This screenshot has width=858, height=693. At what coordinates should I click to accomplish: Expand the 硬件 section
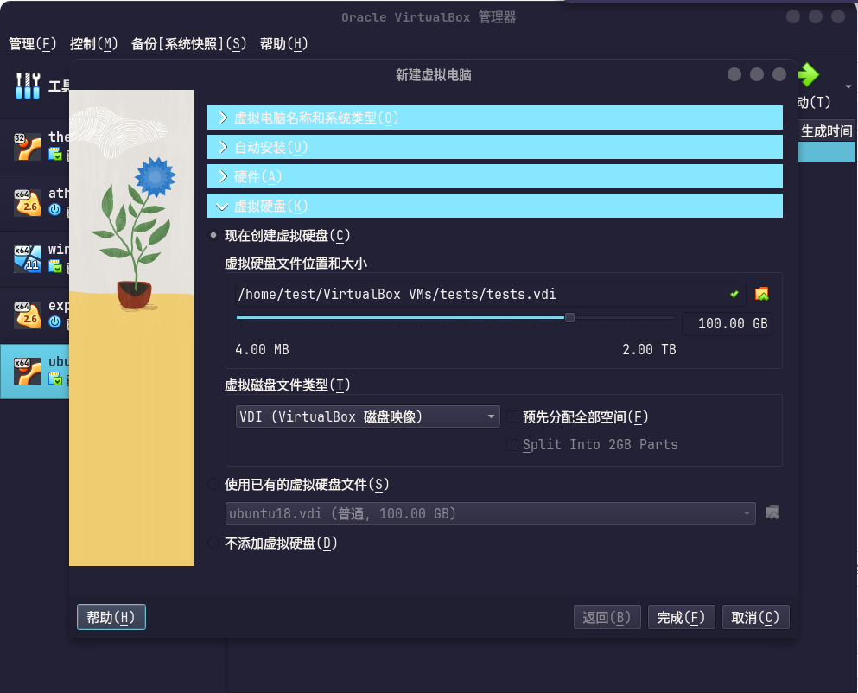pyautogui.click(x=494, y=177)
